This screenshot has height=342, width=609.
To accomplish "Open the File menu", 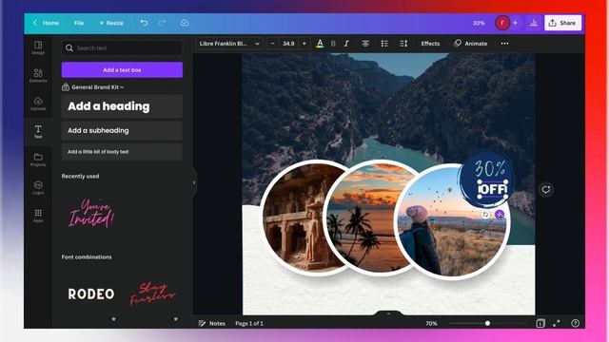I will click(79, 23).
